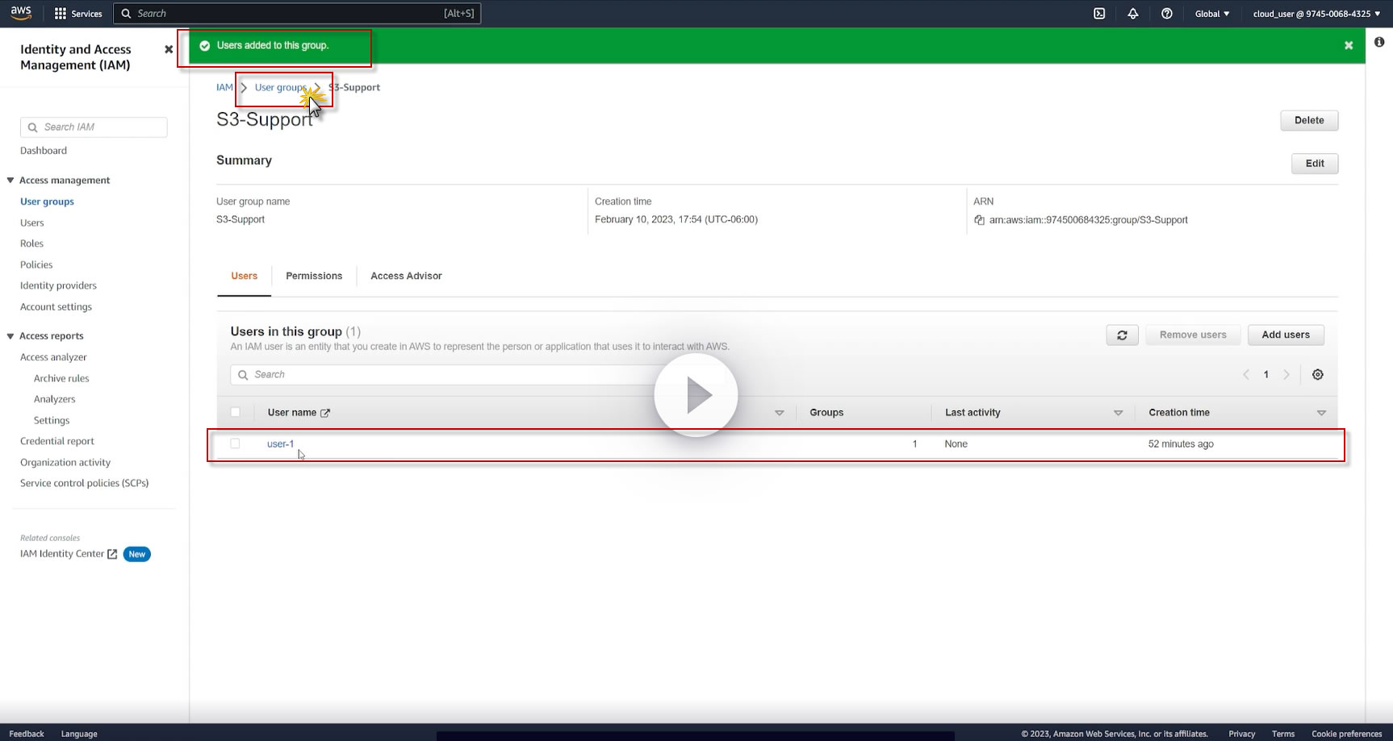Screen dimensions: 1393x741
Task: Sort by User name column arrow
Action: pos(780,413)
